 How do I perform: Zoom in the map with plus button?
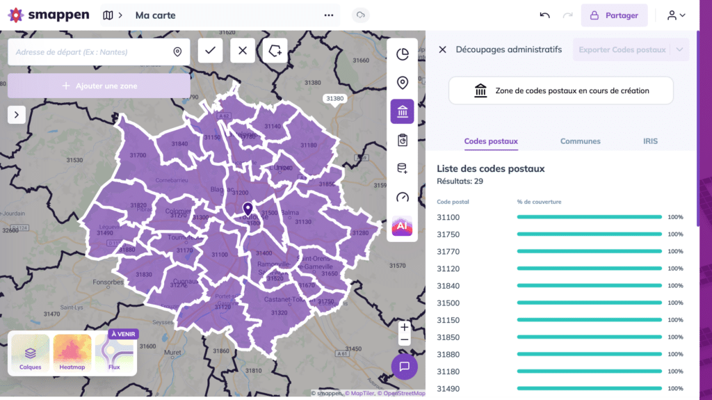click(404, 327)
